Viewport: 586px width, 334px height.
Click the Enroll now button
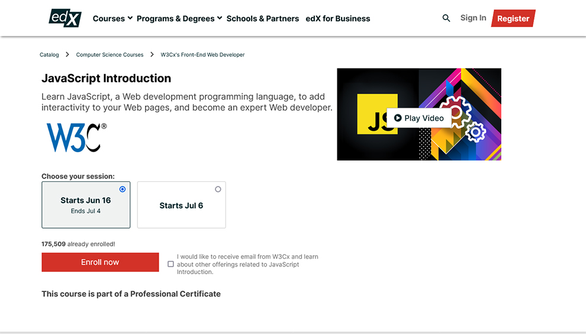tap(100, 262)
